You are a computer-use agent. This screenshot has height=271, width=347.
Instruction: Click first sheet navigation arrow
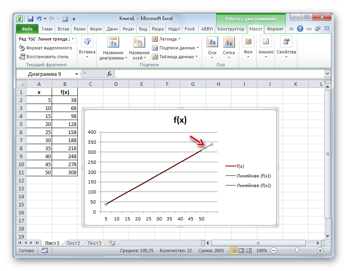(x=20, y=243)
